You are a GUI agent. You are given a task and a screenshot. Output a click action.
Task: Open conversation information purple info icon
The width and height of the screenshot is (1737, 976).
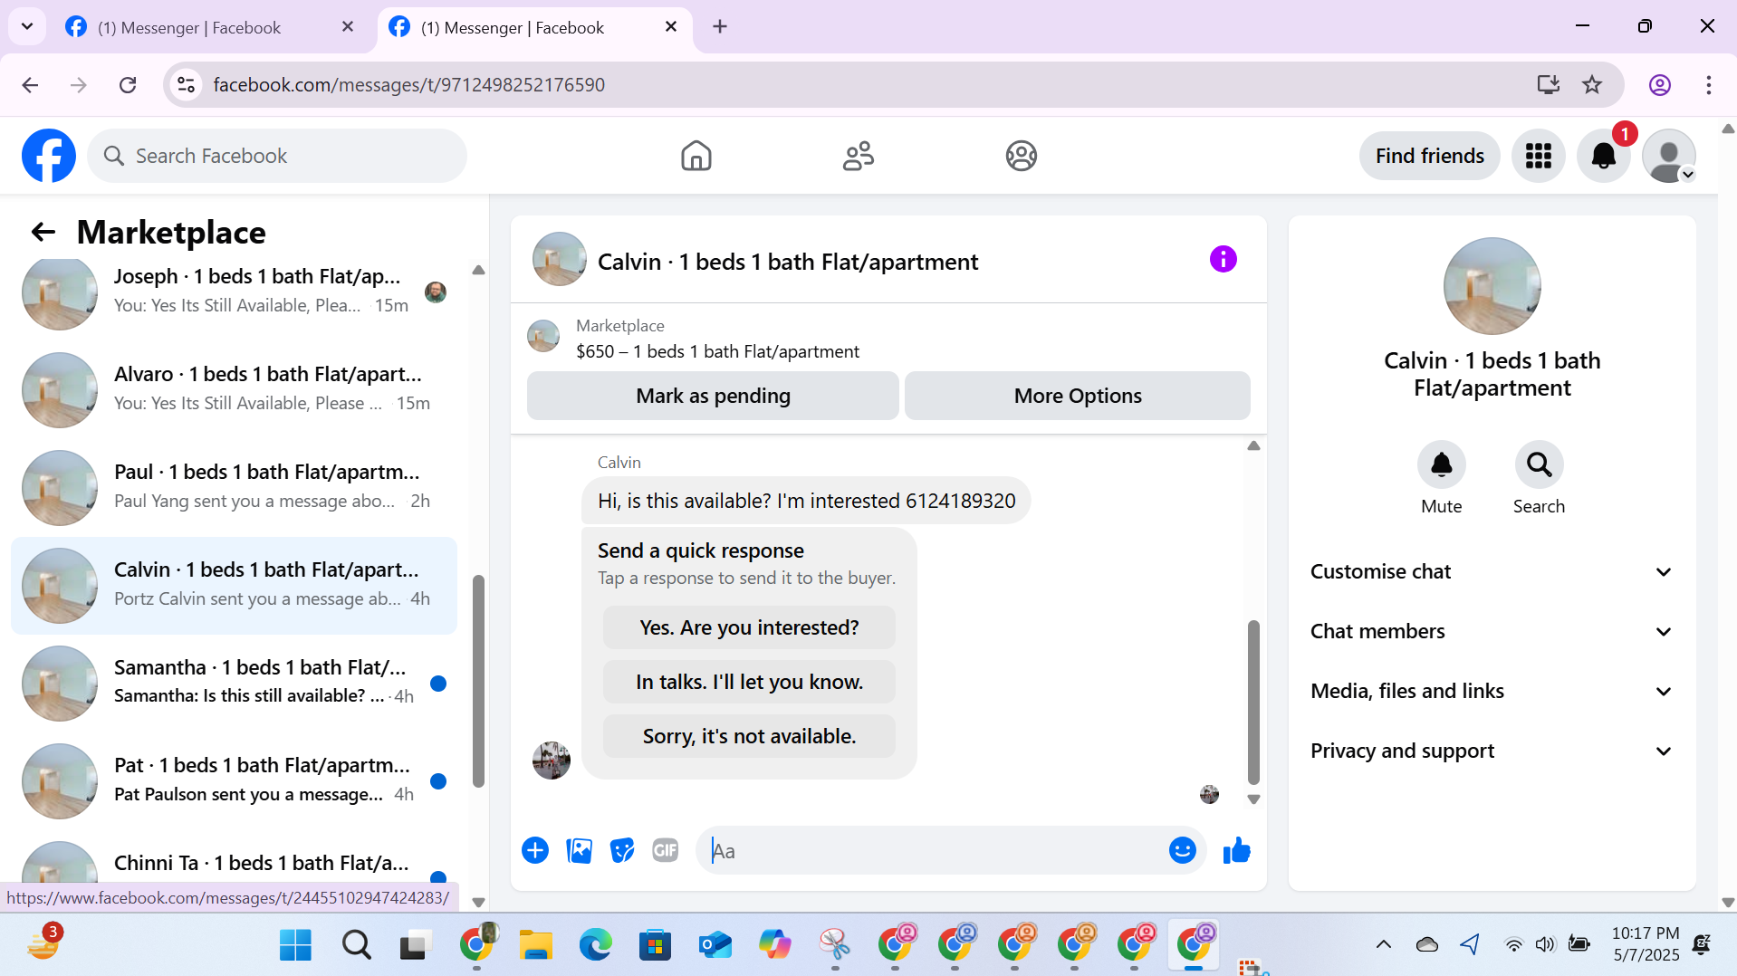pyautogui.click(x=1223, y=259)
